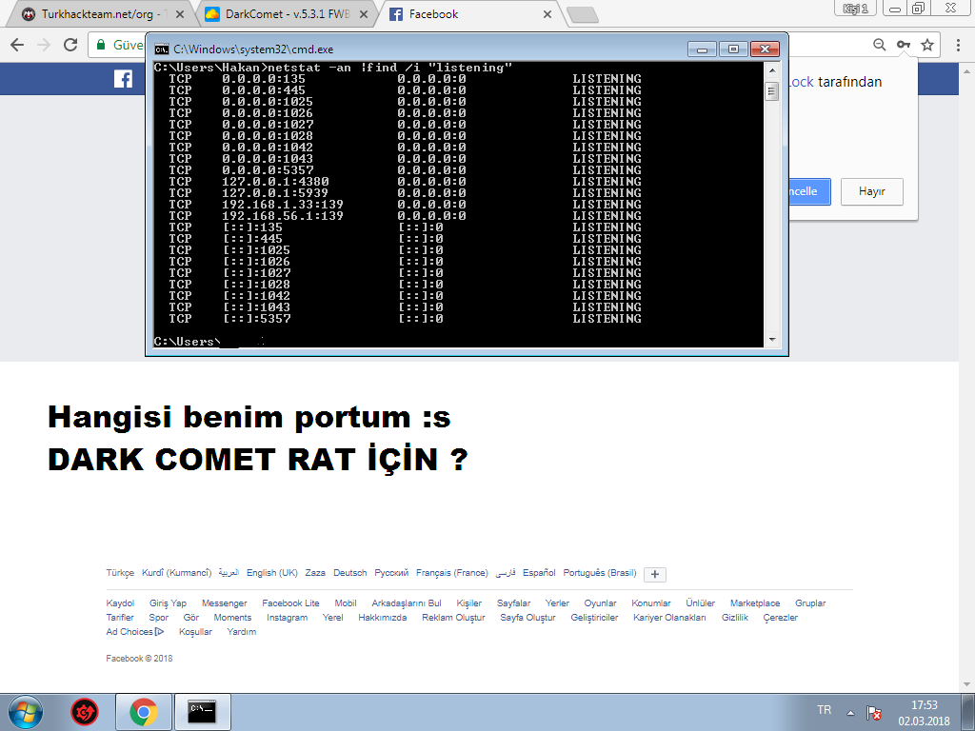Click the Marketplace footer link

755,603
